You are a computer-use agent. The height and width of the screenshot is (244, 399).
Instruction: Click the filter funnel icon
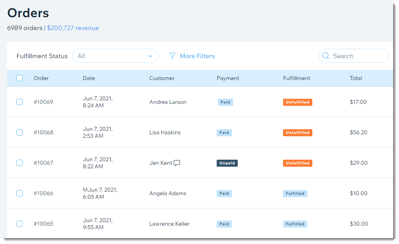click(172, 56)
